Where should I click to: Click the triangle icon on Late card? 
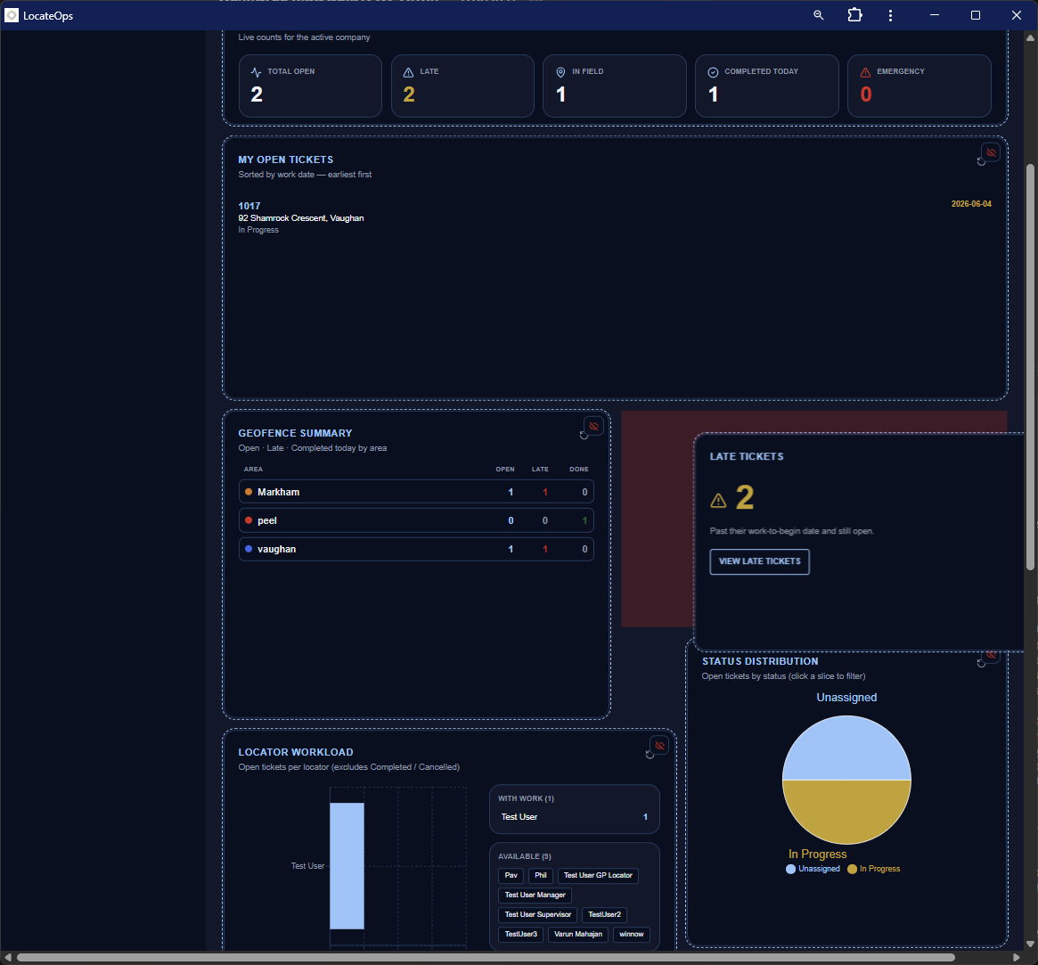pyautogui.click(x=408, y=72)
